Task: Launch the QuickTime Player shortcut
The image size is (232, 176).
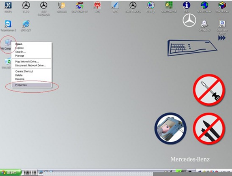Action: pyautogui.click(x=222, y=24)
